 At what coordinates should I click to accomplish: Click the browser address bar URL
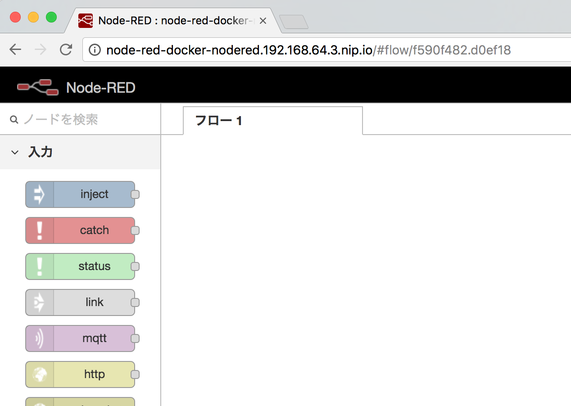[308, 50]
